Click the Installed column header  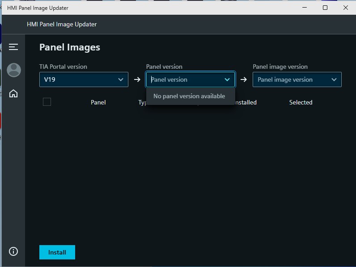pyautogui.click(x=246, y=102)
